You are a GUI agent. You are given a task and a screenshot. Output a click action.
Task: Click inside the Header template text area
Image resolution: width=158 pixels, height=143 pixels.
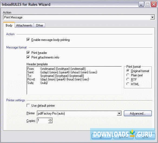(74, 80)
